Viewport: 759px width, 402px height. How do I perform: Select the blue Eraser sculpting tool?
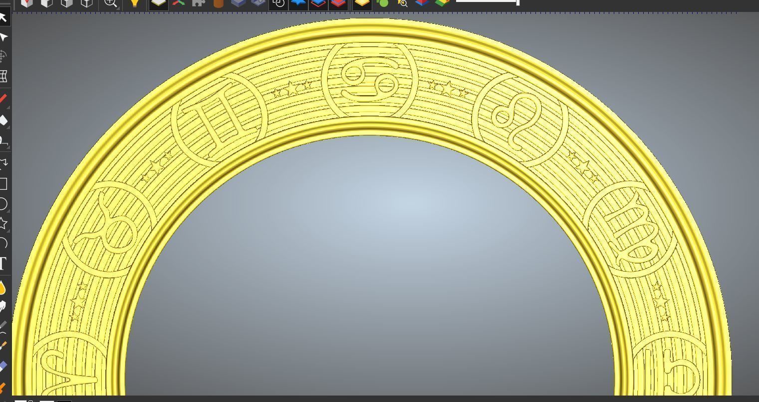[3, 366]
